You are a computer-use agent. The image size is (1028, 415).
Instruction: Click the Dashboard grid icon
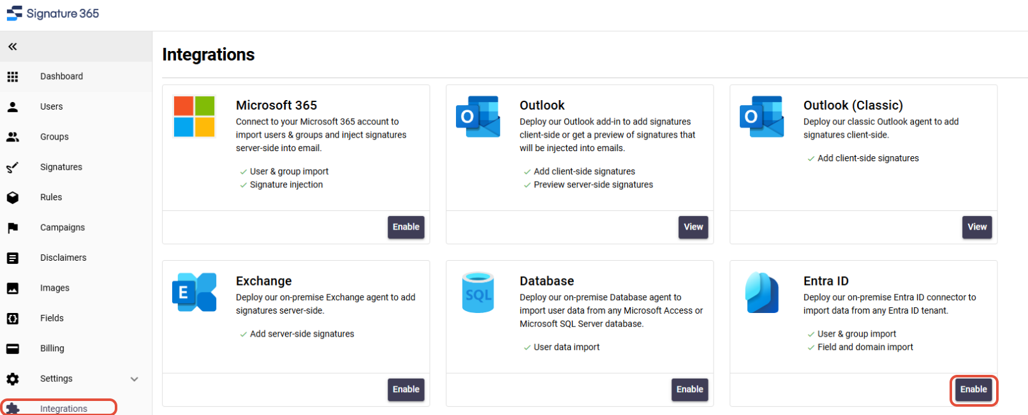coord(13,76)
